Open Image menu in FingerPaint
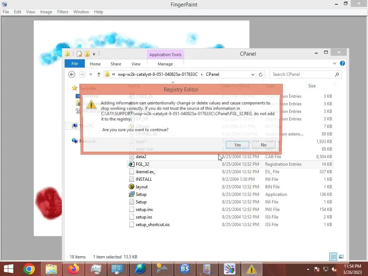The image size is (368, 276). click(46, 12)
